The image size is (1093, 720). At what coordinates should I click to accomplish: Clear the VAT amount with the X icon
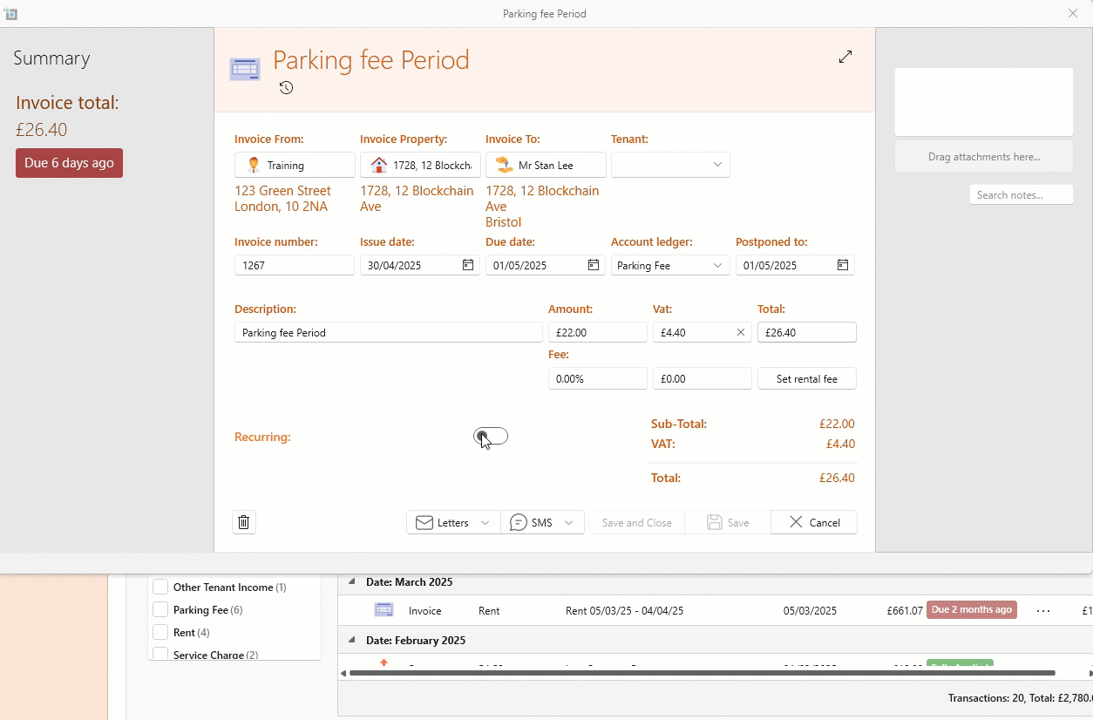point(741,332)
